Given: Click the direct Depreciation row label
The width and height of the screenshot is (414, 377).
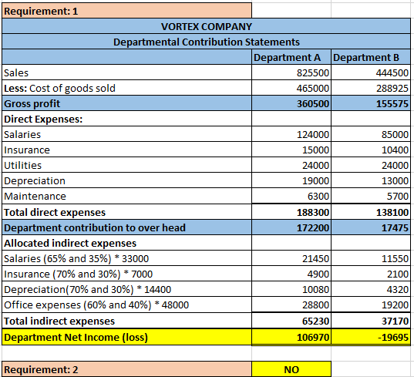Looking at the screenshot, I should point(126,180).
